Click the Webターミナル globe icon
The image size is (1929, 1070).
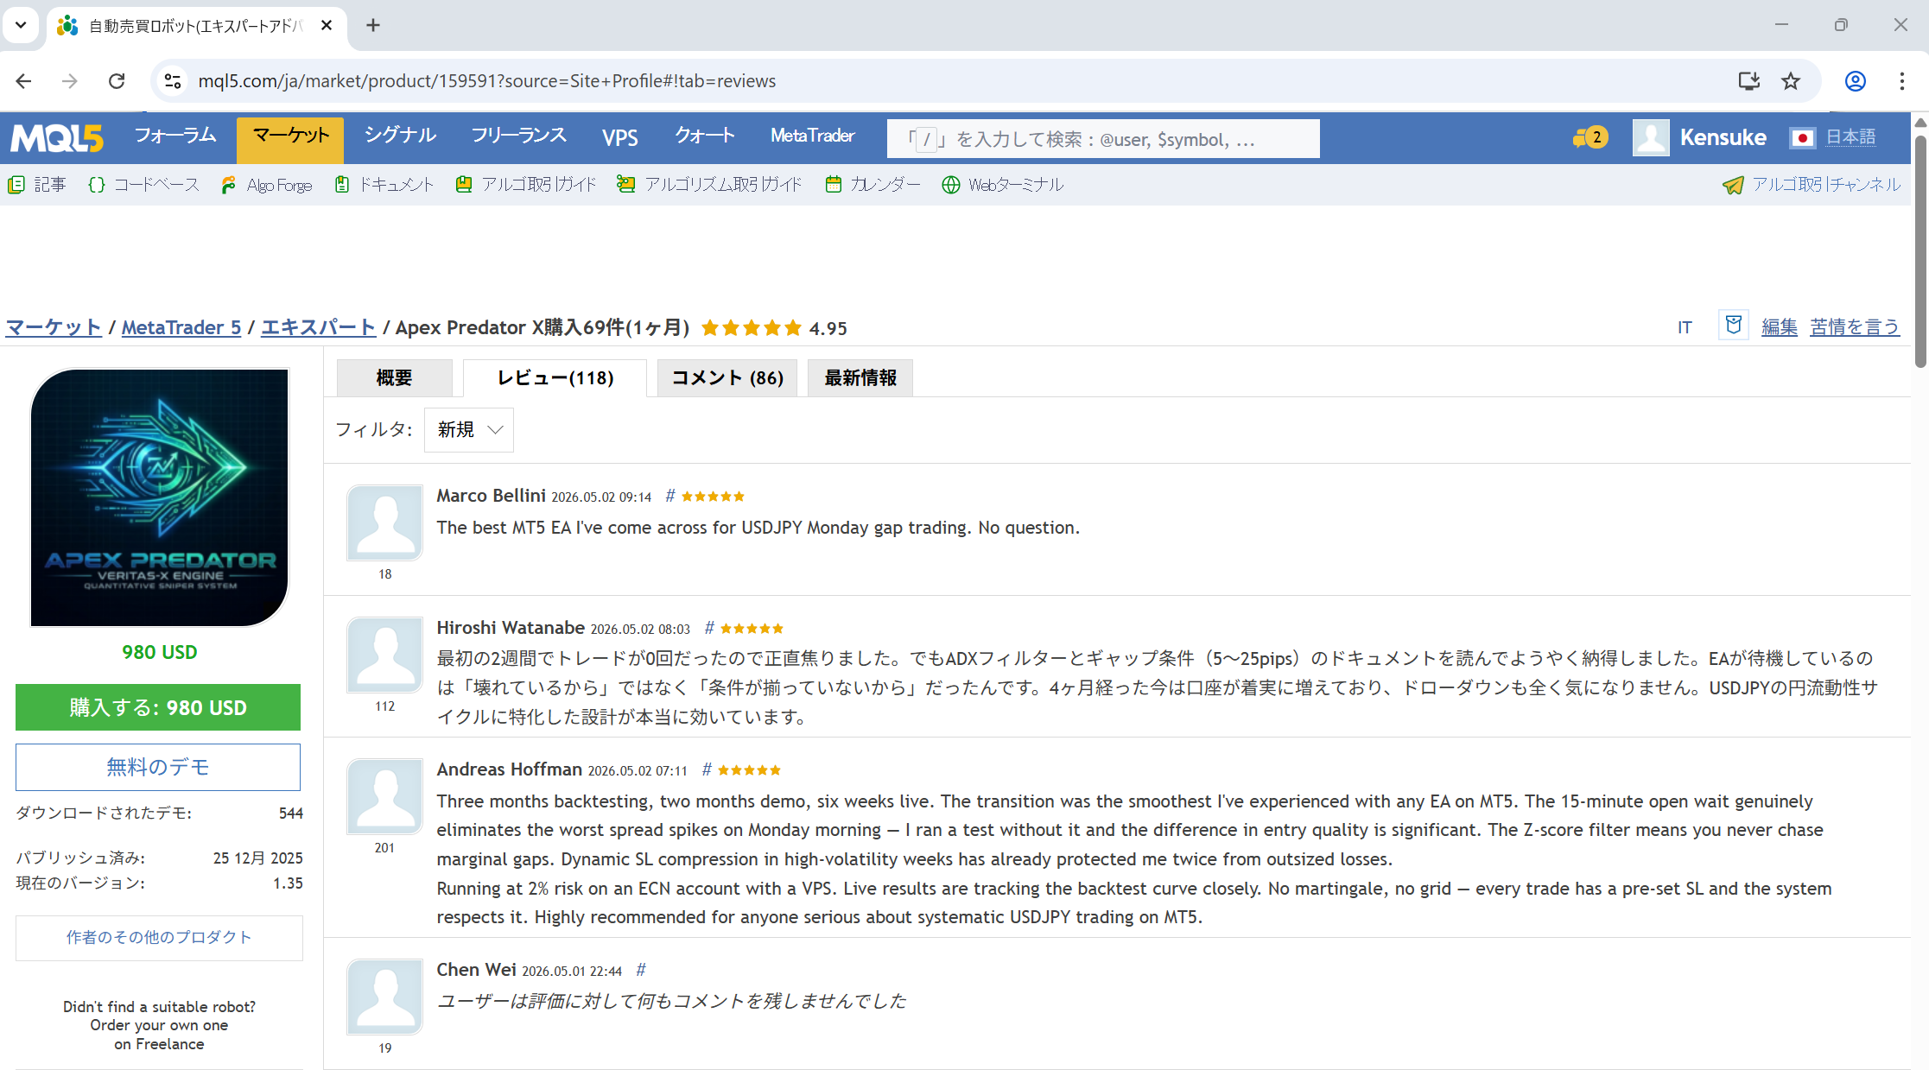pos(951,185)
